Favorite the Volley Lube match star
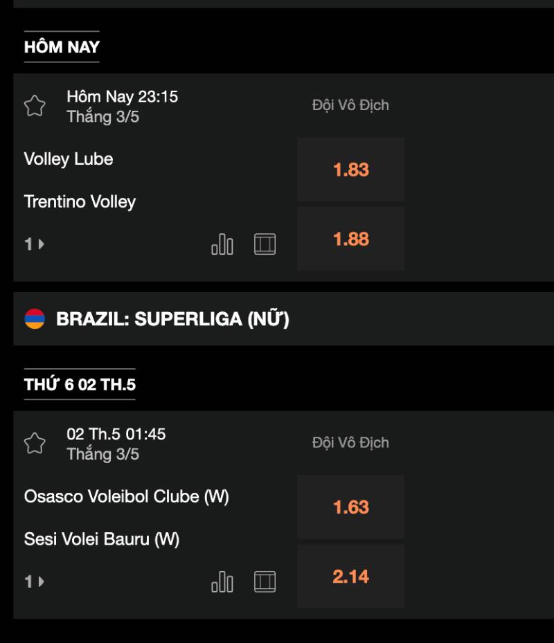Image resolution: width=554 pixels, height=643 pixels. coord(35,106)
